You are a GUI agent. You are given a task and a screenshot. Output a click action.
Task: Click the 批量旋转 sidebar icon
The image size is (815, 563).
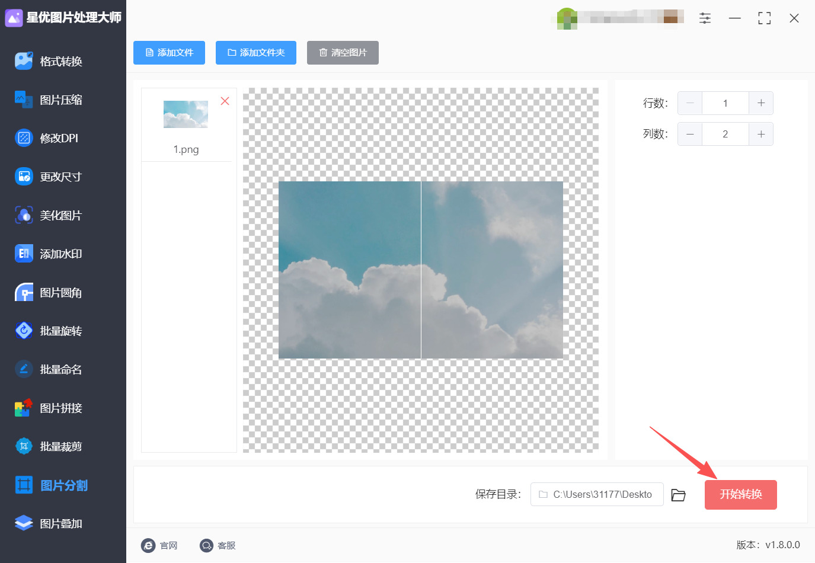point(24,331)
